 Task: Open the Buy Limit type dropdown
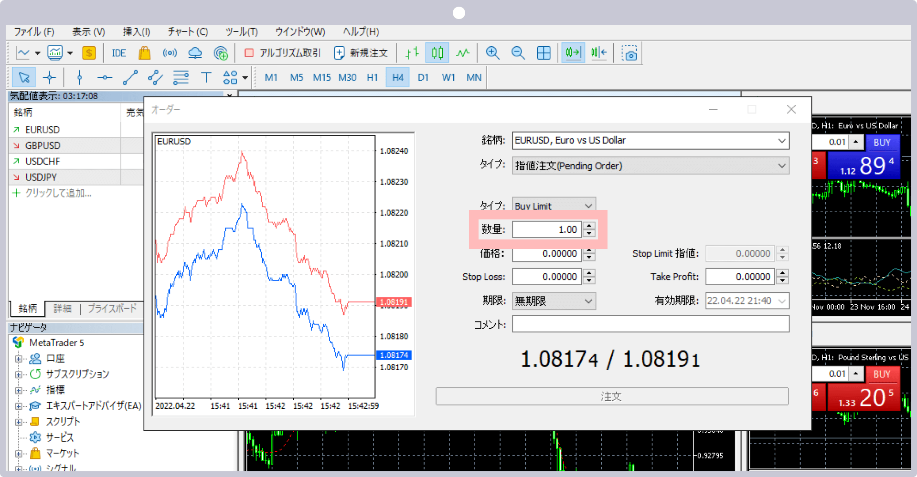554,206
